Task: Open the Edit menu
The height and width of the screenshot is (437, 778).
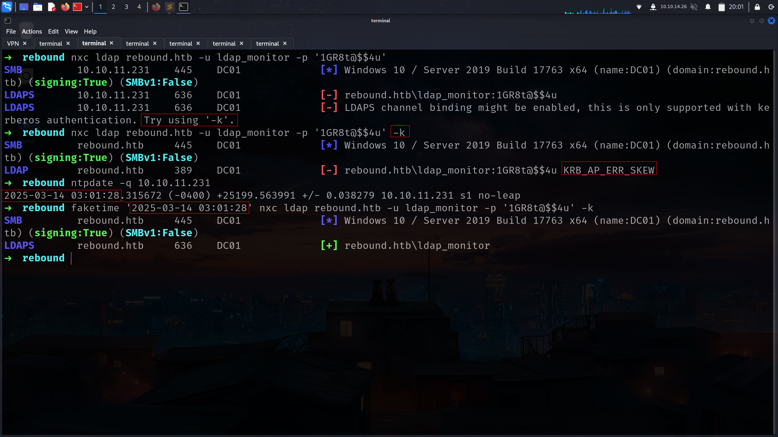Action: pos(53,31)
